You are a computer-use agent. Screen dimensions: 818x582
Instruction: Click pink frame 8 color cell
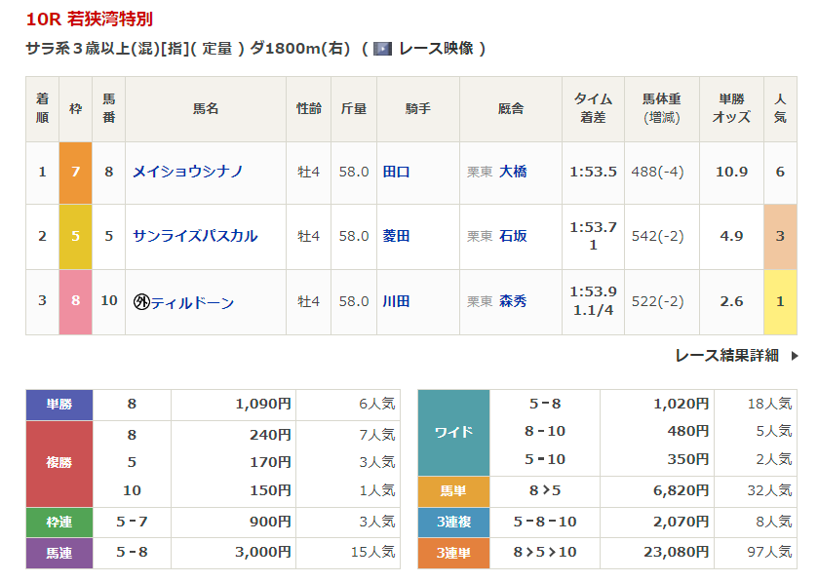pos(75,302)
